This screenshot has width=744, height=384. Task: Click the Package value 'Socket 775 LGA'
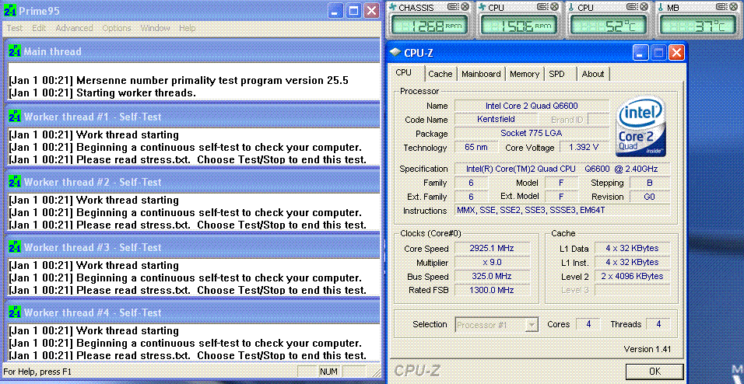click(532, 133)
